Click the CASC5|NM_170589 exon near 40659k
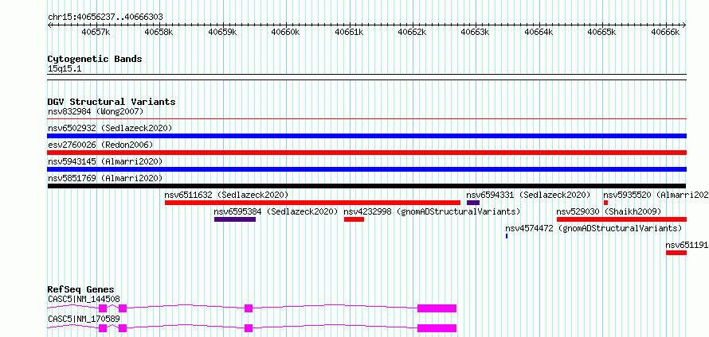The height and width of the screenshot is (337, 709). [249, 328]
